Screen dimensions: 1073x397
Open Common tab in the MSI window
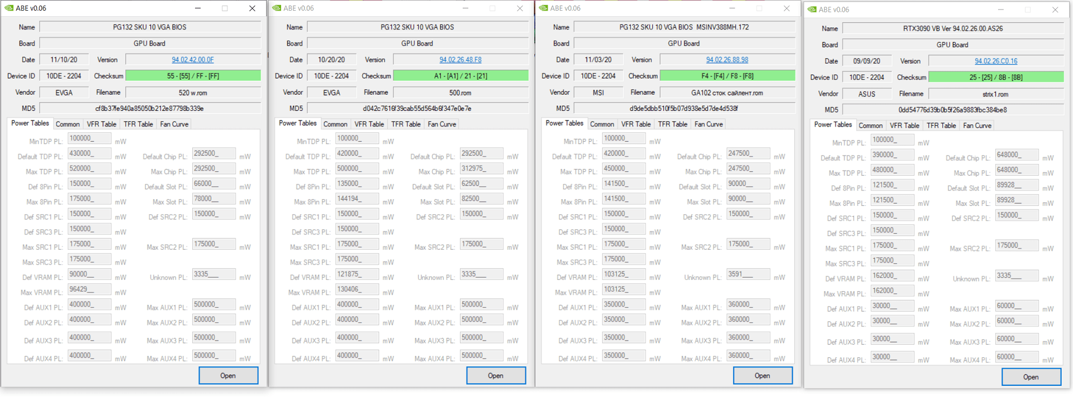click(602, 124)
